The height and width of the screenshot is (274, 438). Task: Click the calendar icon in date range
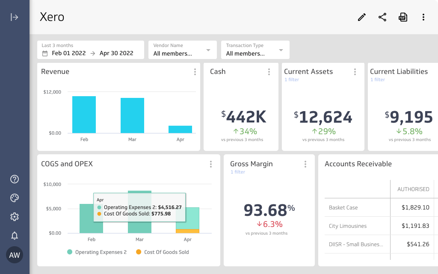[45, 53]
